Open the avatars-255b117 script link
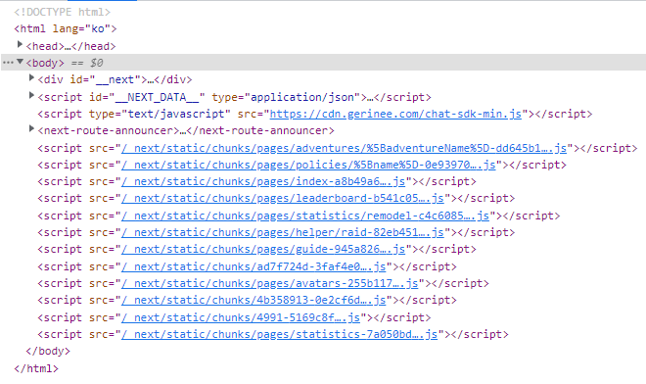 click(x=270, y=283)
